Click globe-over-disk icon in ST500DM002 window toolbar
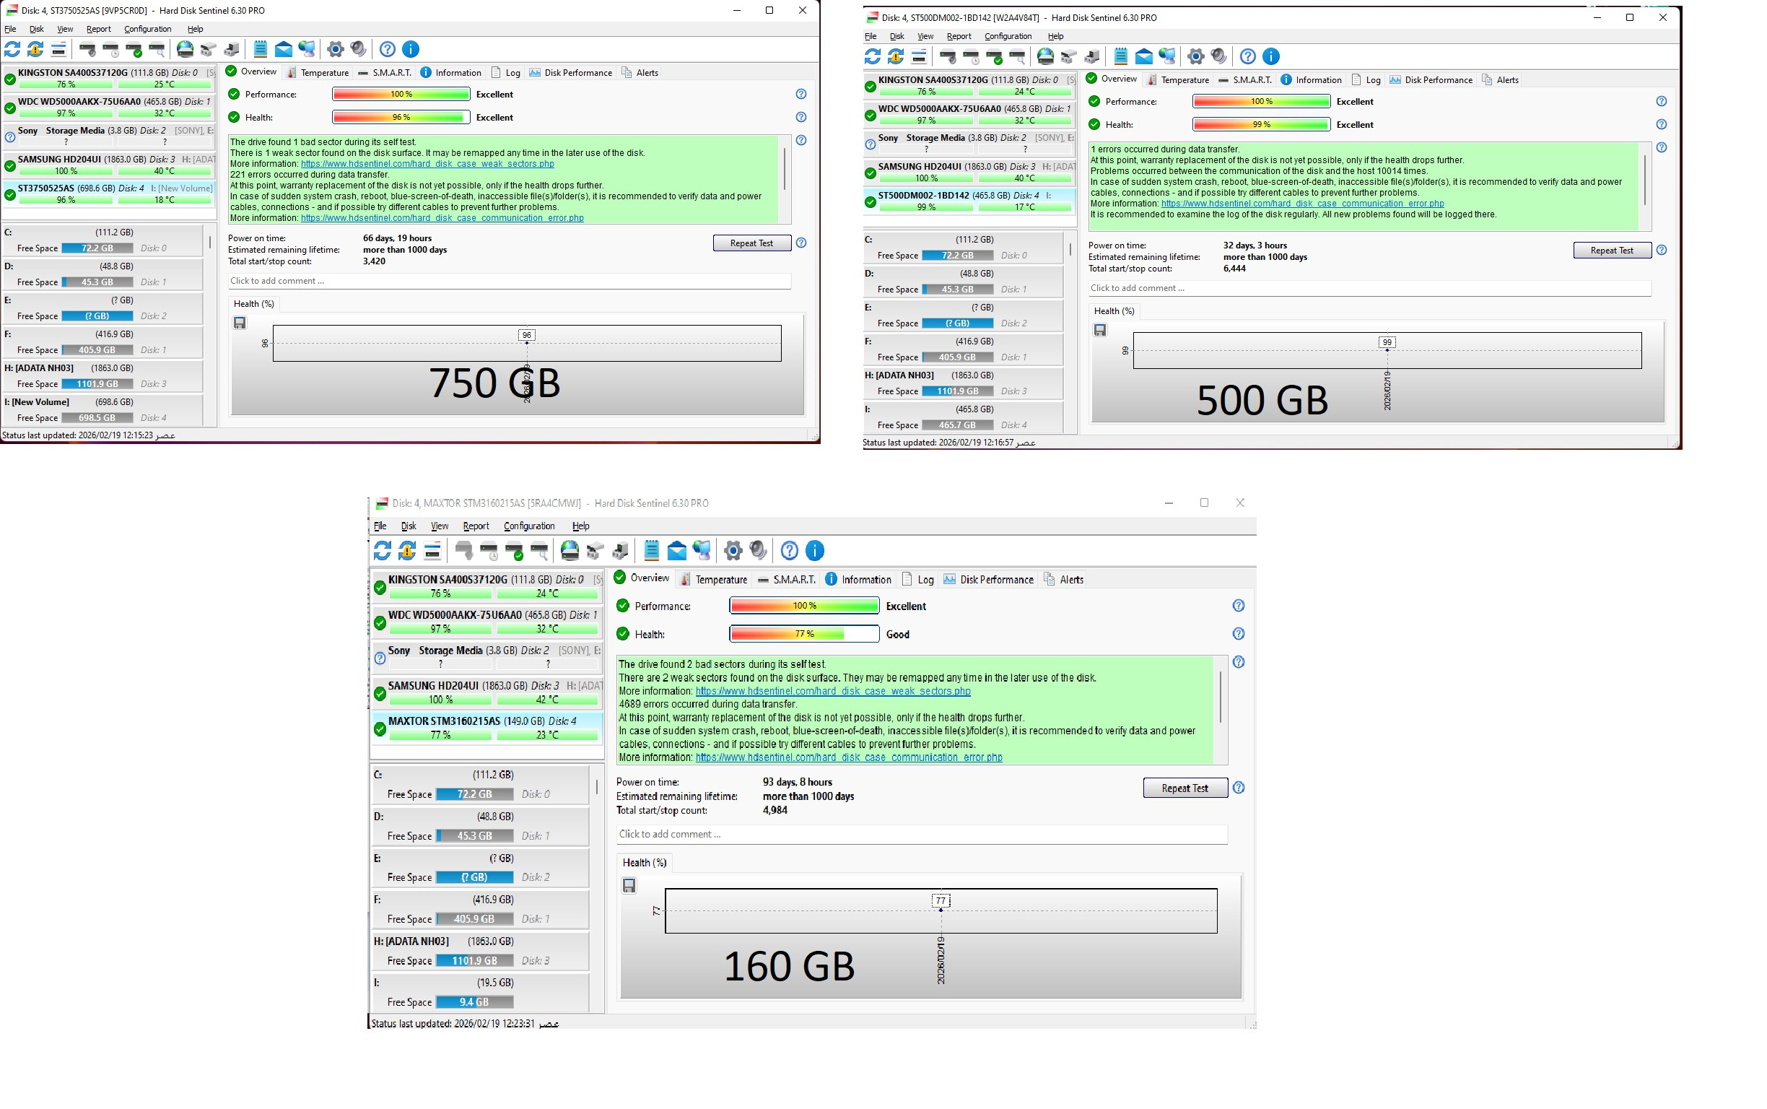 (x=1045, y=56)
